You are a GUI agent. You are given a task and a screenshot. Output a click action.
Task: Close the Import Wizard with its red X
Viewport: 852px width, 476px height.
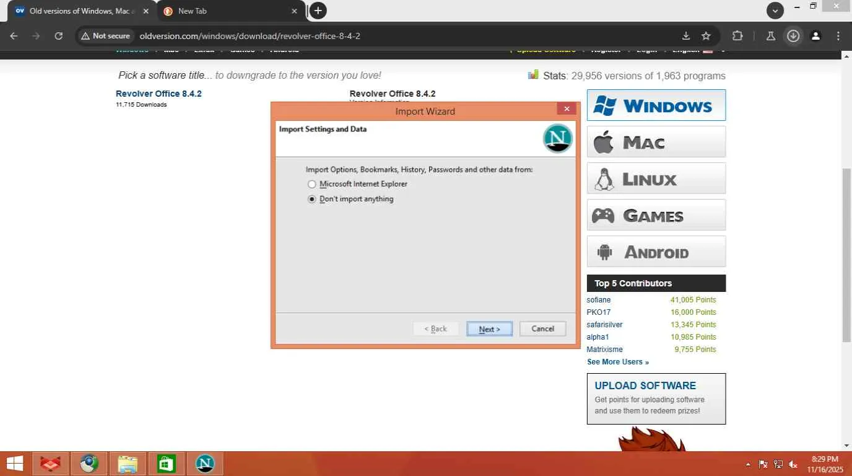[566, 109]
